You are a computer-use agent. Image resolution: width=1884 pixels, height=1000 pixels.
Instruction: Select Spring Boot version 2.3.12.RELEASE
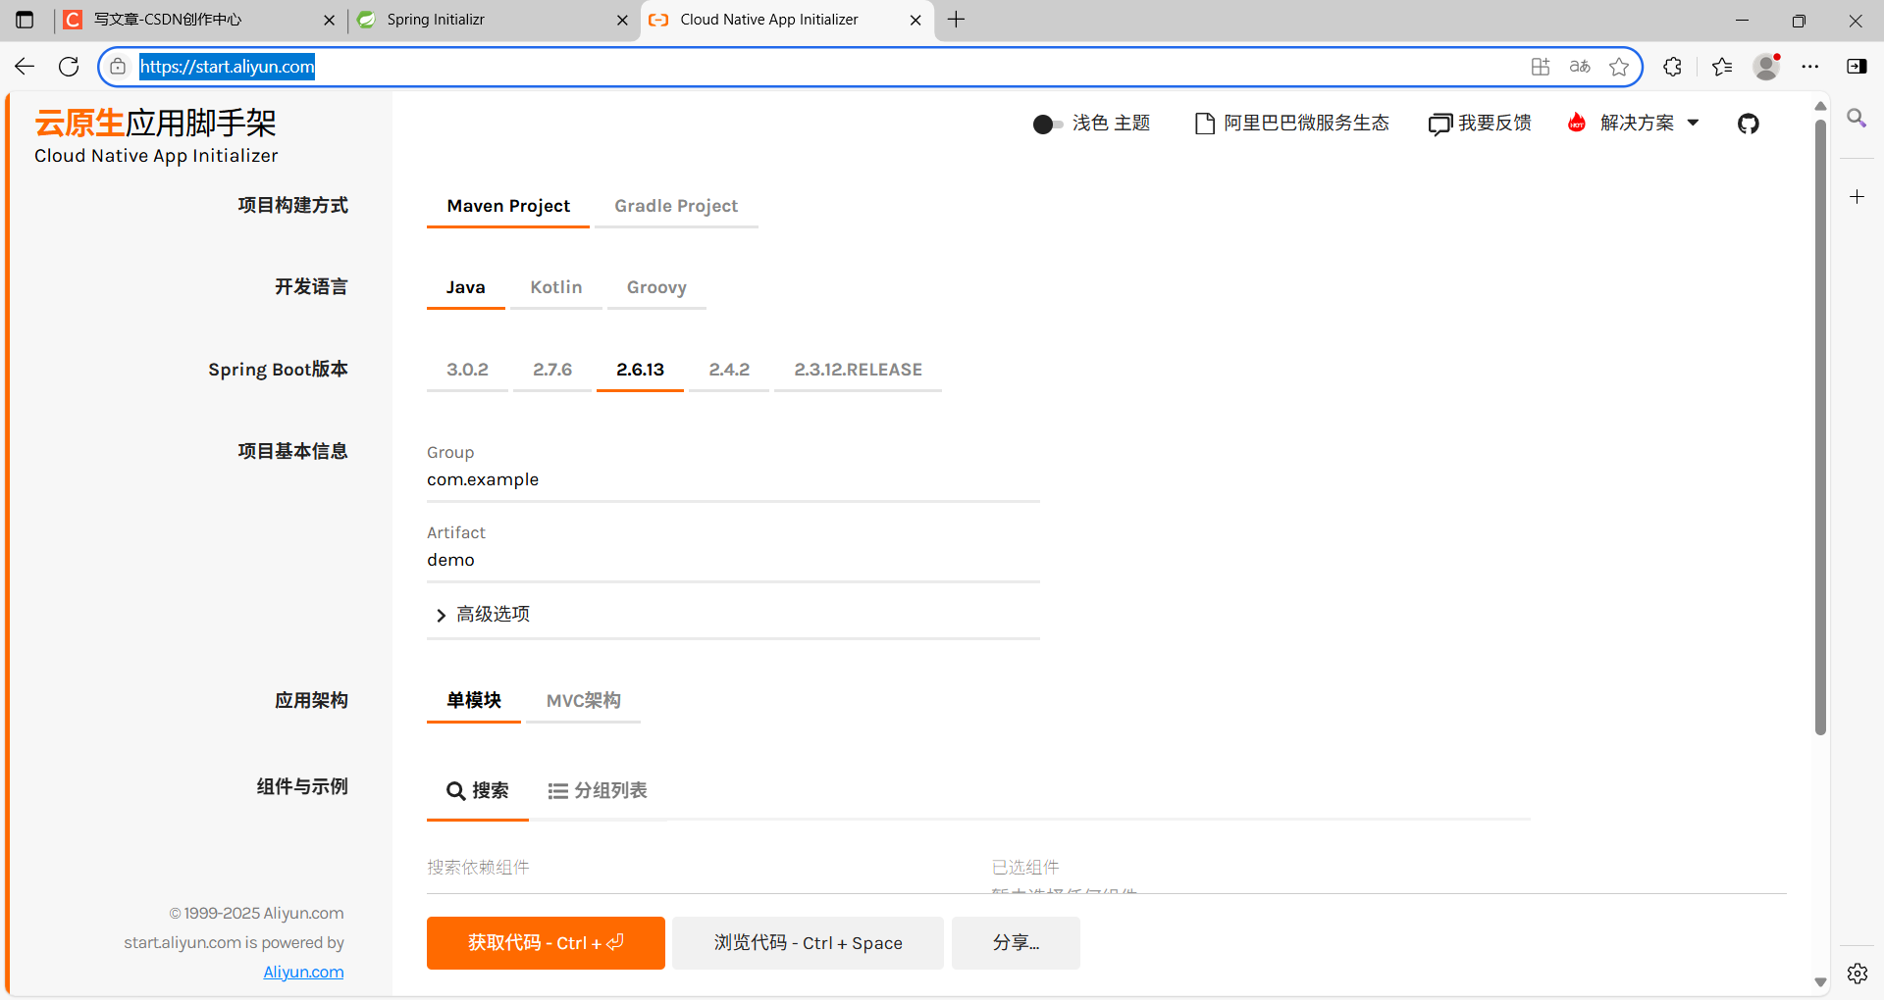[x=858, y=370]
